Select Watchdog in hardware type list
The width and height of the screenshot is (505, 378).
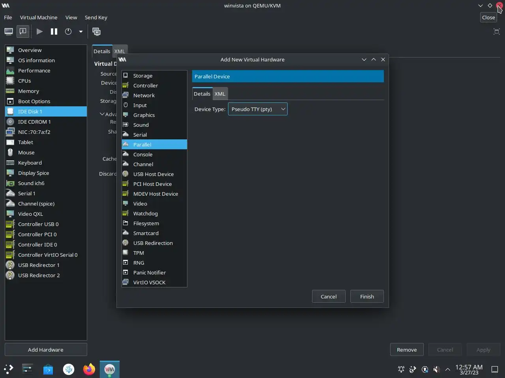[154, 213]
